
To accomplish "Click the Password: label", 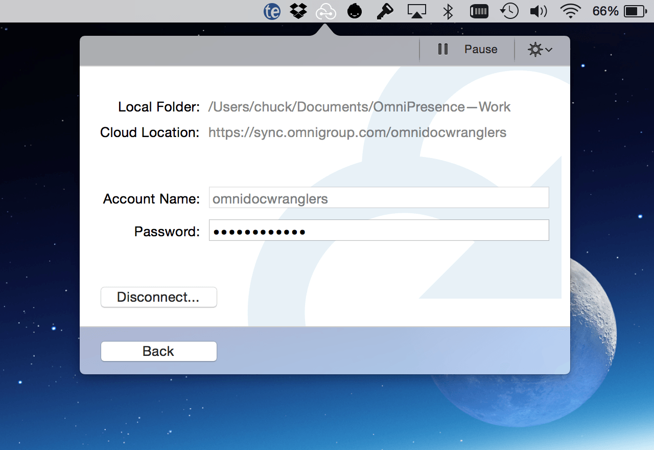I will click(167, 231).
